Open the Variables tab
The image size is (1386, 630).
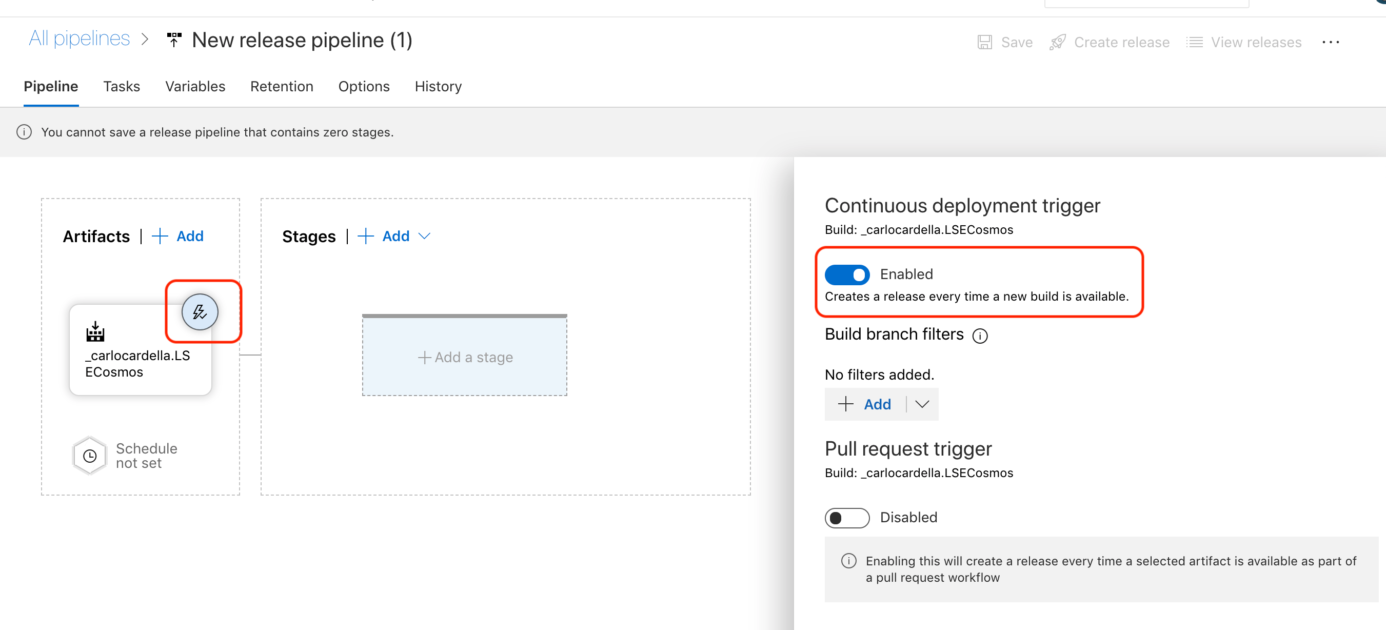195,86
